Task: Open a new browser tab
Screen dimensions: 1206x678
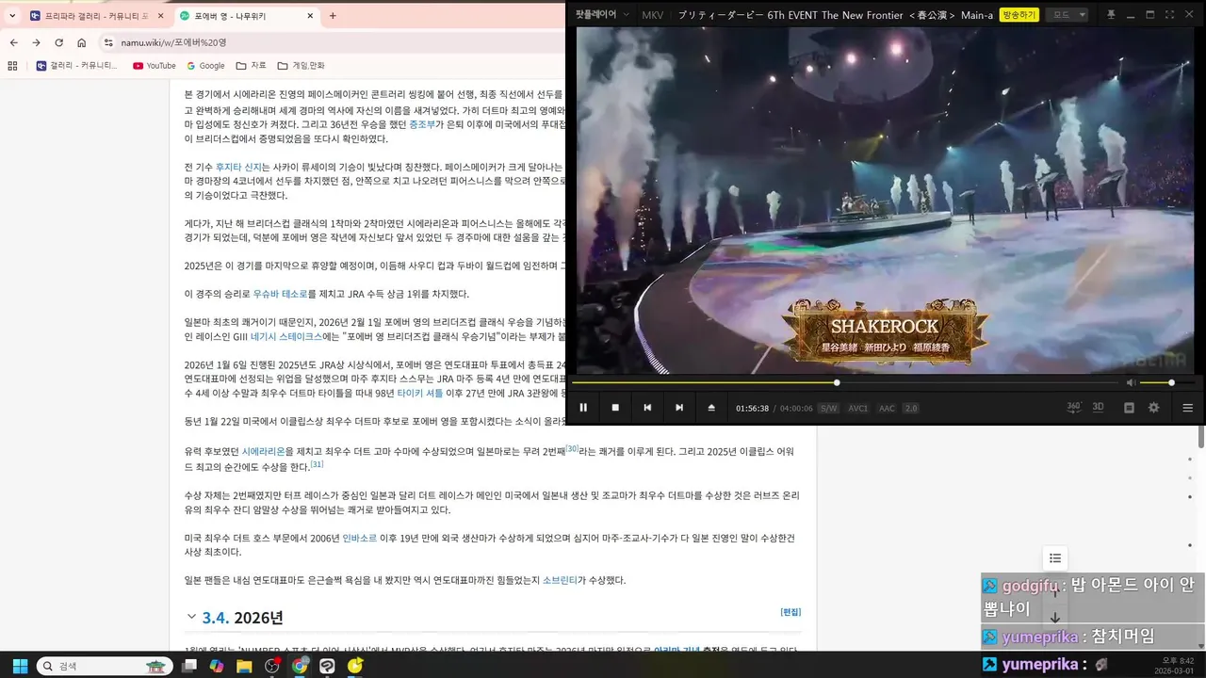Action: (333, 16)
